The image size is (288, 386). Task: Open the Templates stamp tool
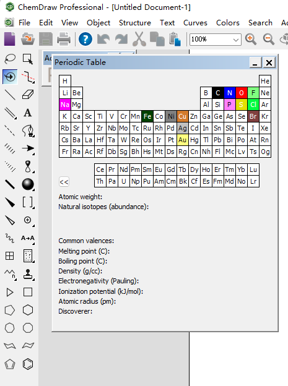(x=28, y=274)
